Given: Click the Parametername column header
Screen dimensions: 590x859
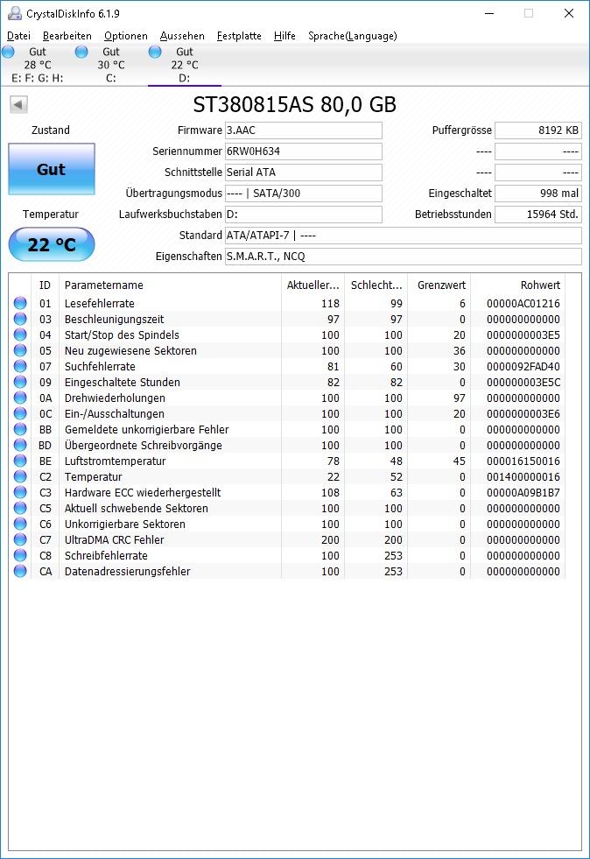Looking at the screenshot, I should pos(170,285).
